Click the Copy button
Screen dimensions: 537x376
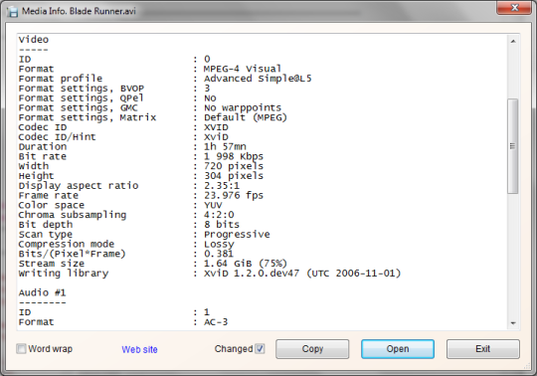pos(312,349)
